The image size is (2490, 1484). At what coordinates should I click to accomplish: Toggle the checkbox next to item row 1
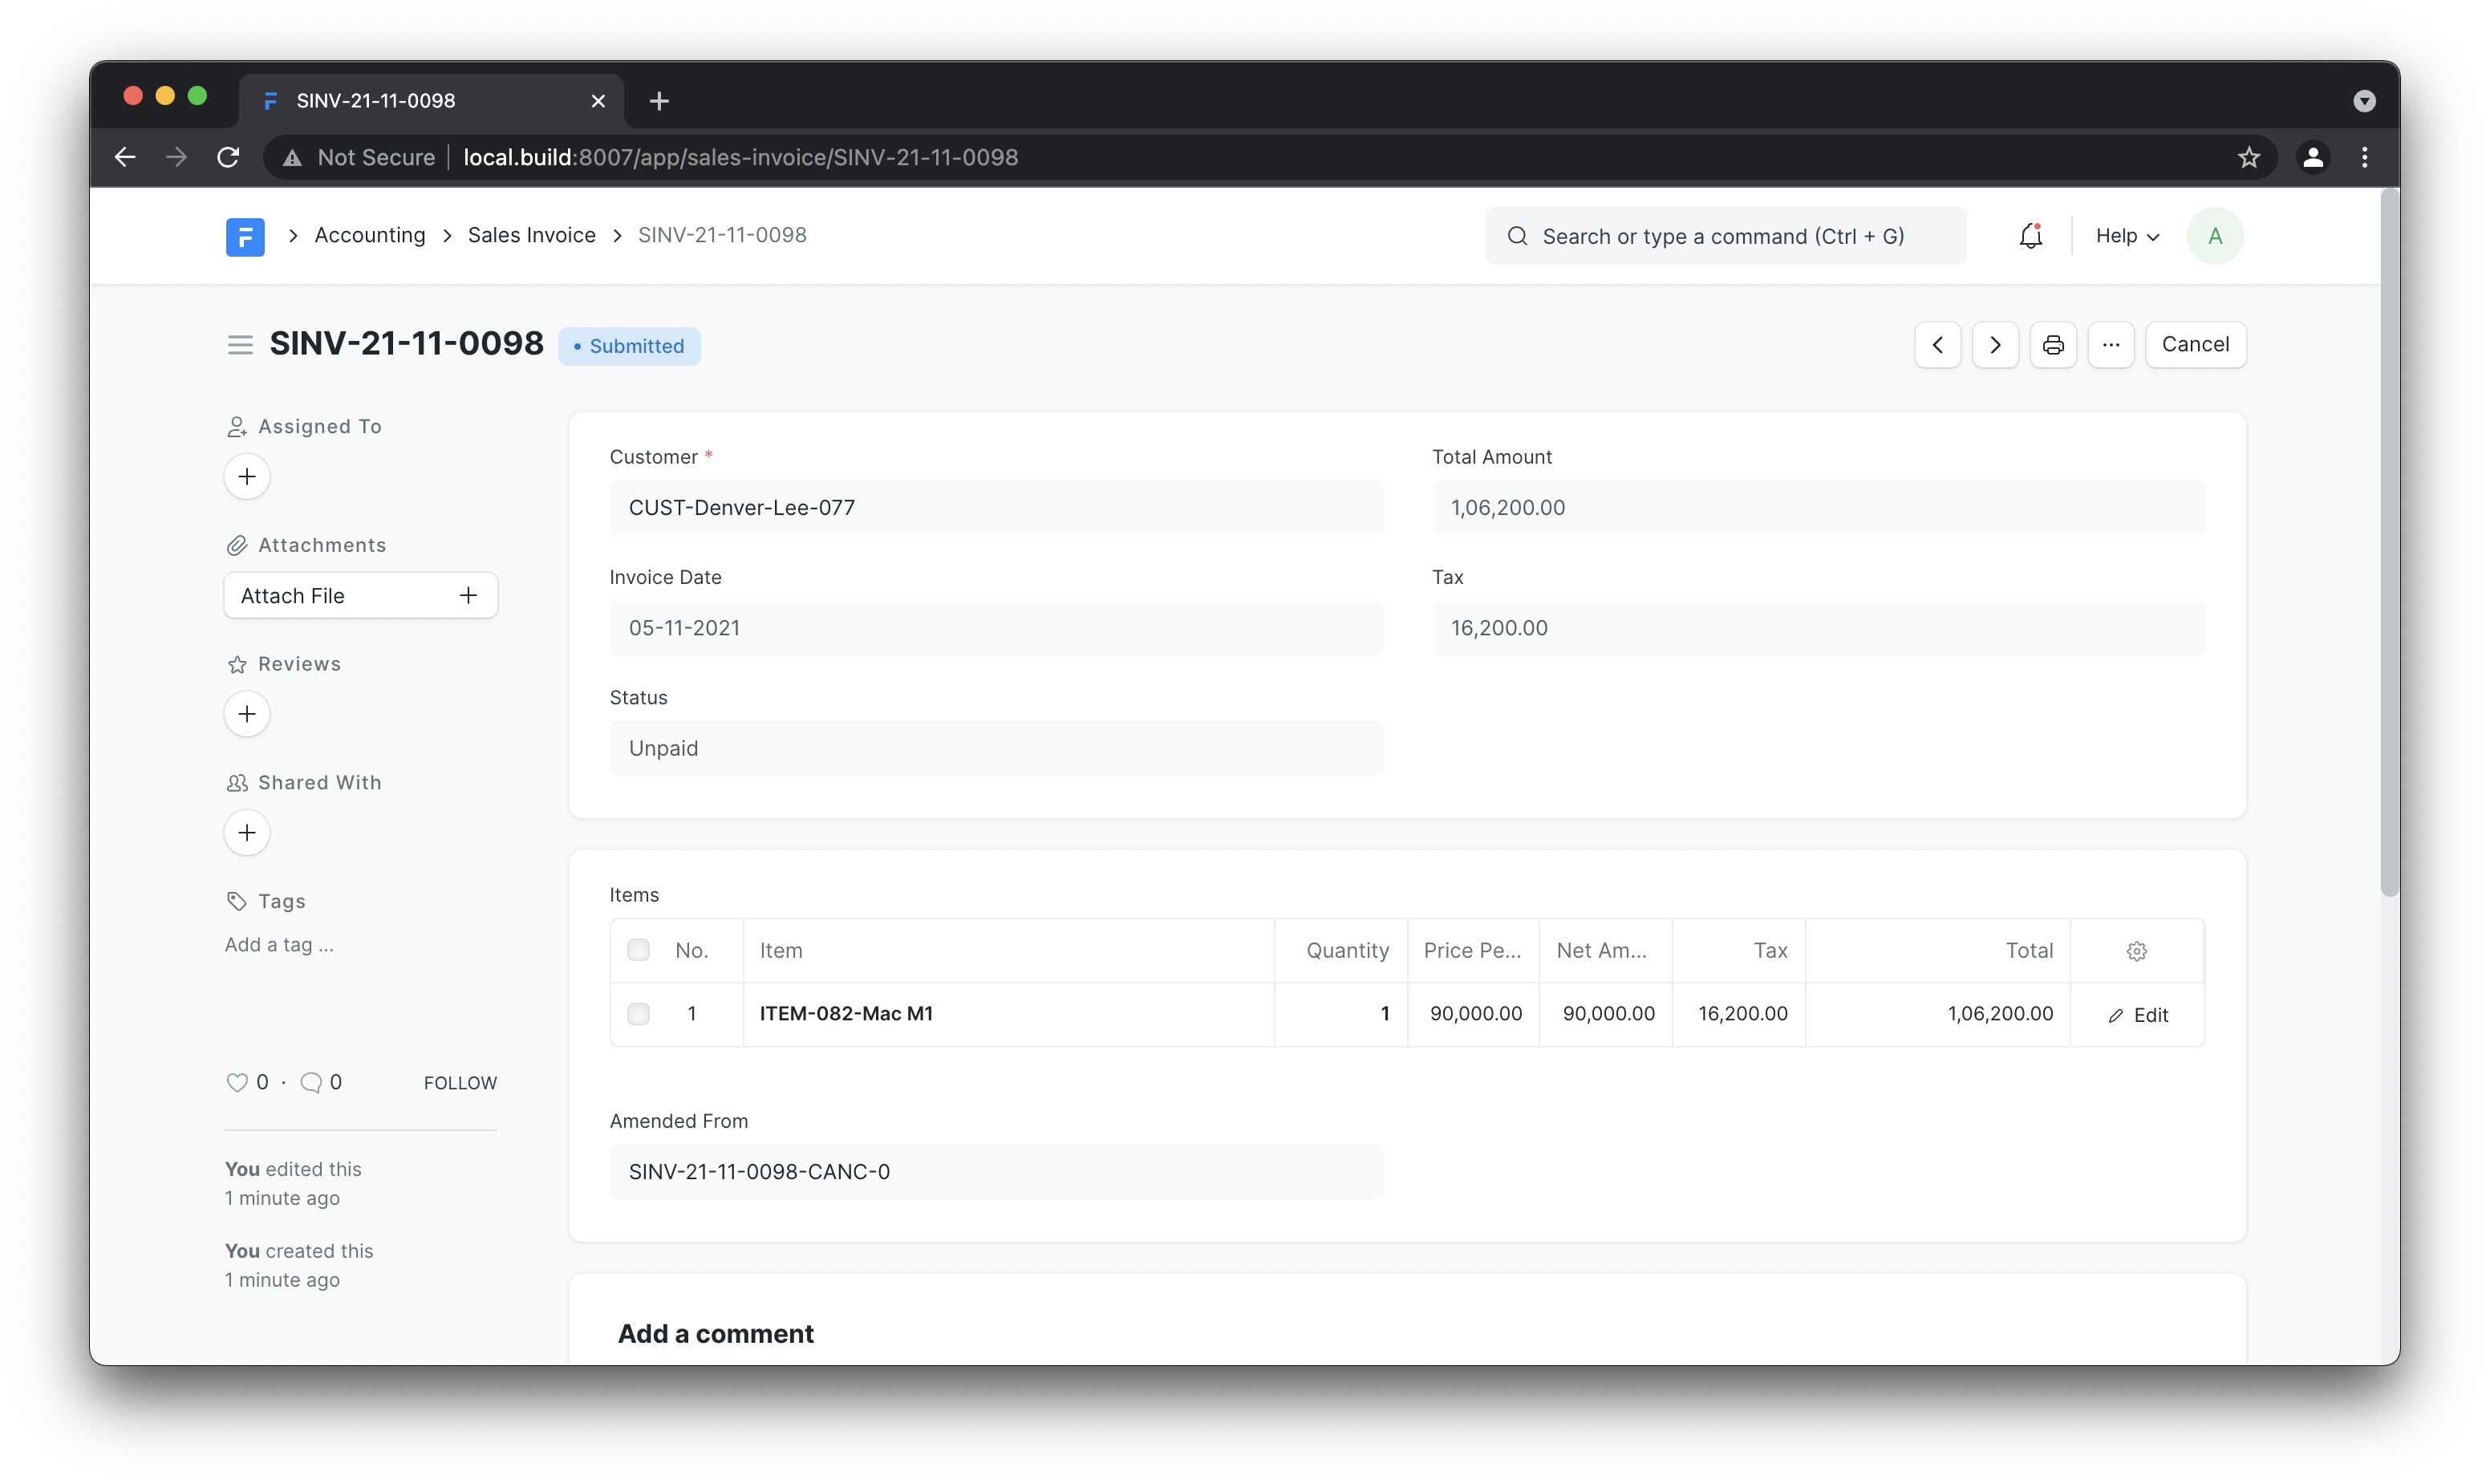coord(638,1012)
